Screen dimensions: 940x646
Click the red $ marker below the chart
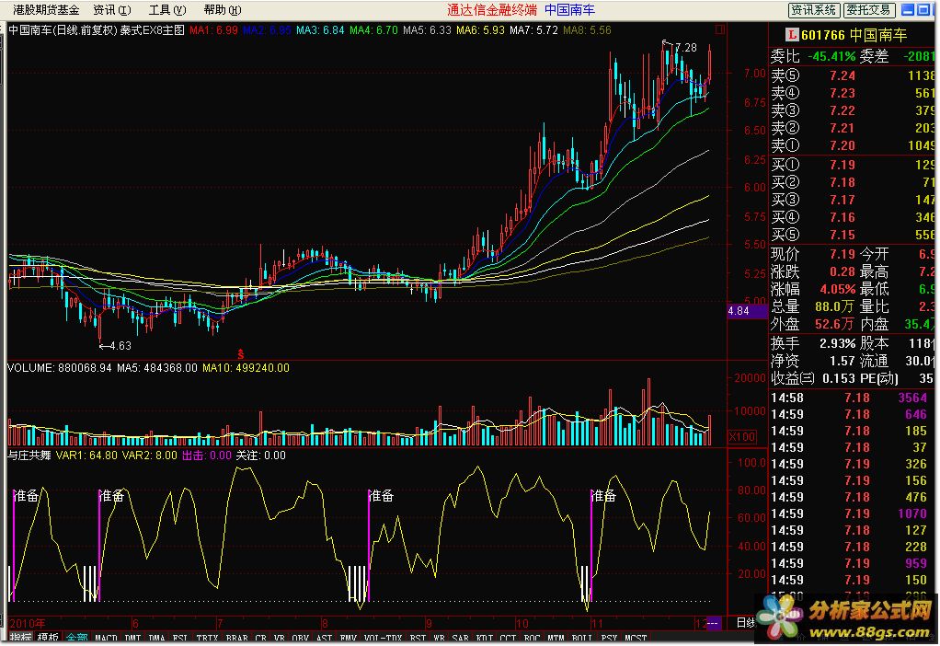(x=240, y=353)
